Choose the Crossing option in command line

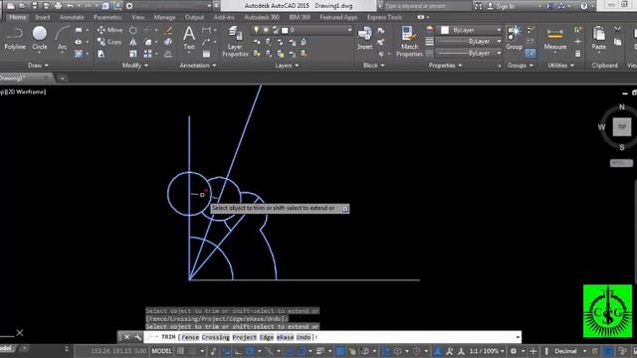click(x=215, y=337)
